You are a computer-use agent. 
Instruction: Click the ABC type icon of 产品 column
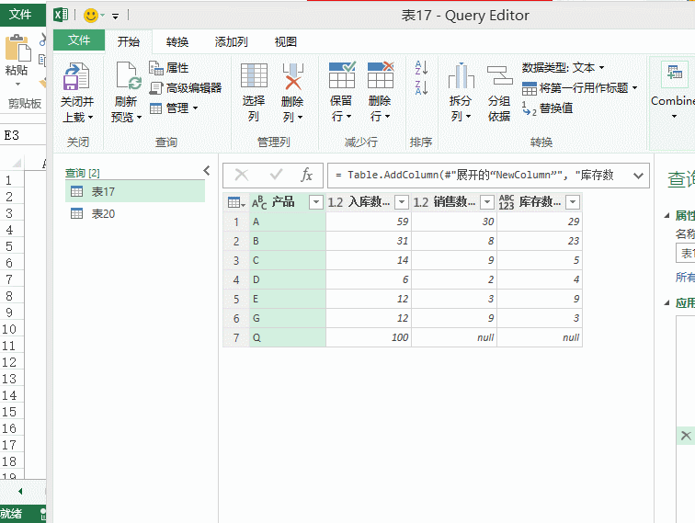tap(259, 202)
